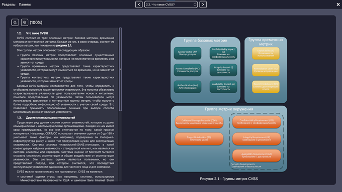Click the text panel vertical scrollbar
Image resolution: width=342 pixels, height=192 pixels.
pyautogui.click(x=120, y=69)
